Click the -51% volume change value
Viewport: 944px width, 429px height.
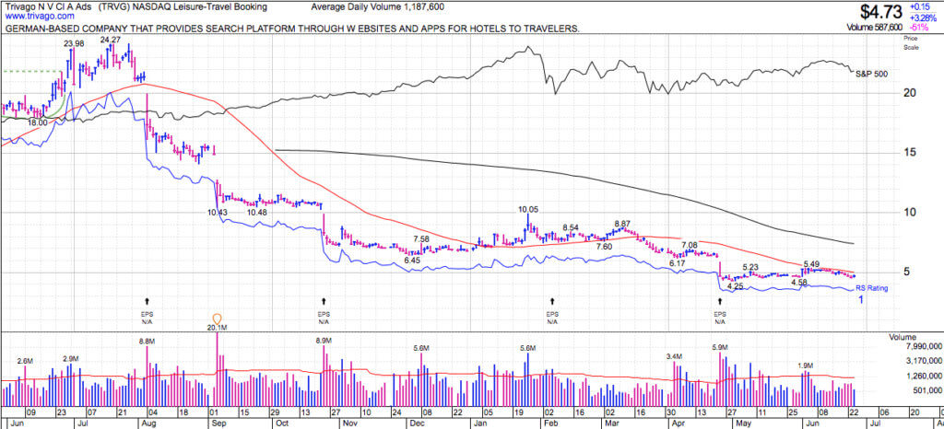(x=919, y=27)
